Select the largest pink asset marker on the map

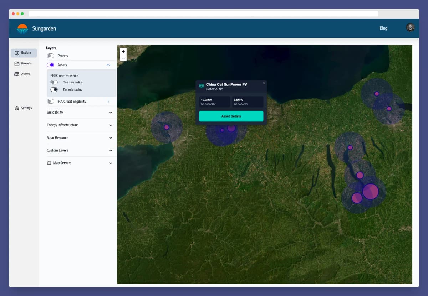(370, 192)
